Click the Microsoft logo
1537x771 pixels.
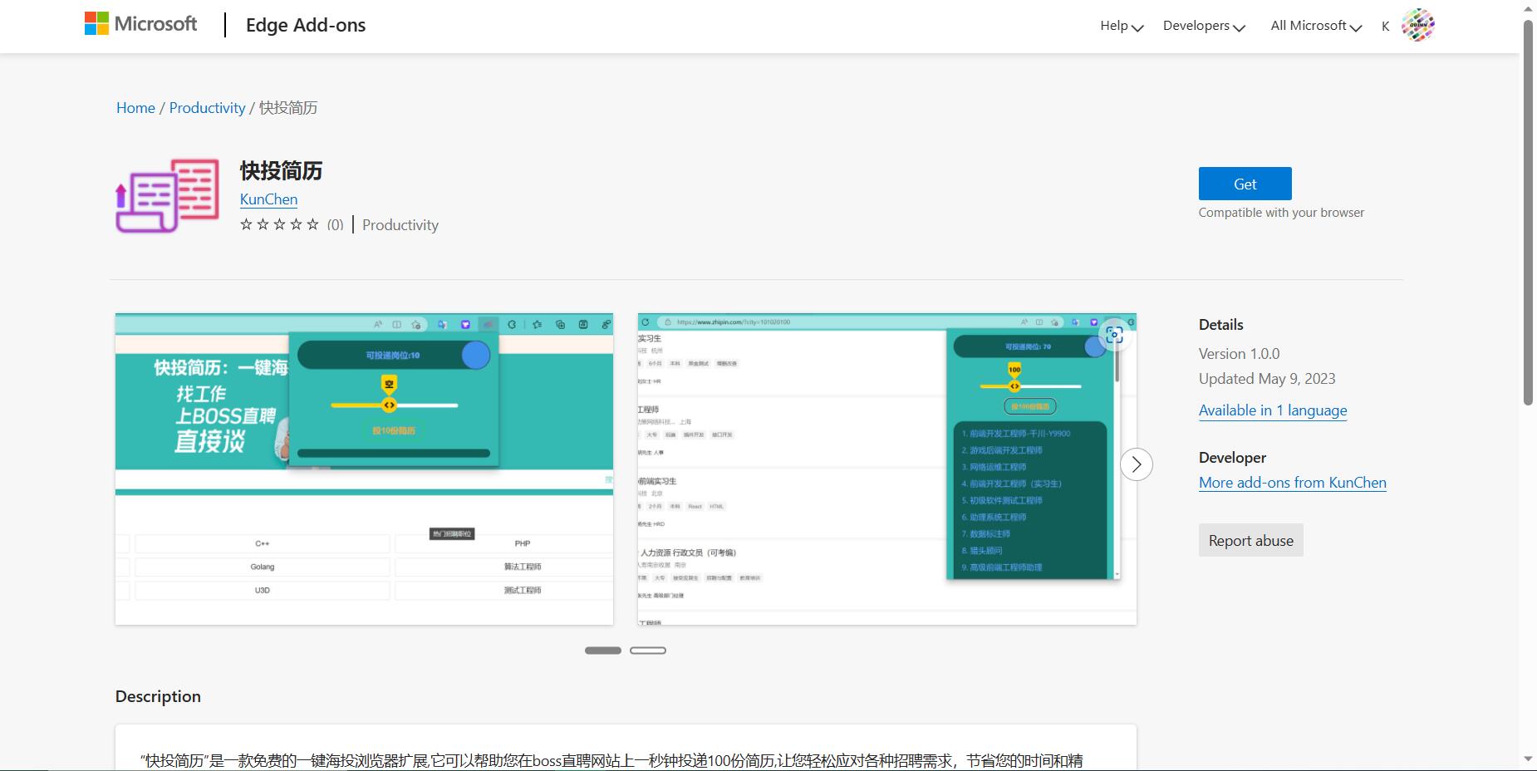[x=140, y=24]
